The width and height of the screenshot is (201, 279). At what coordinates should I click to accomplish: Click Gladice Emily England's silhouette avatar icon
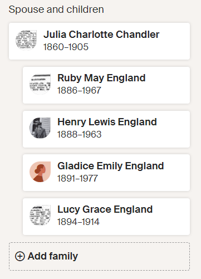[x=40, y=172]
